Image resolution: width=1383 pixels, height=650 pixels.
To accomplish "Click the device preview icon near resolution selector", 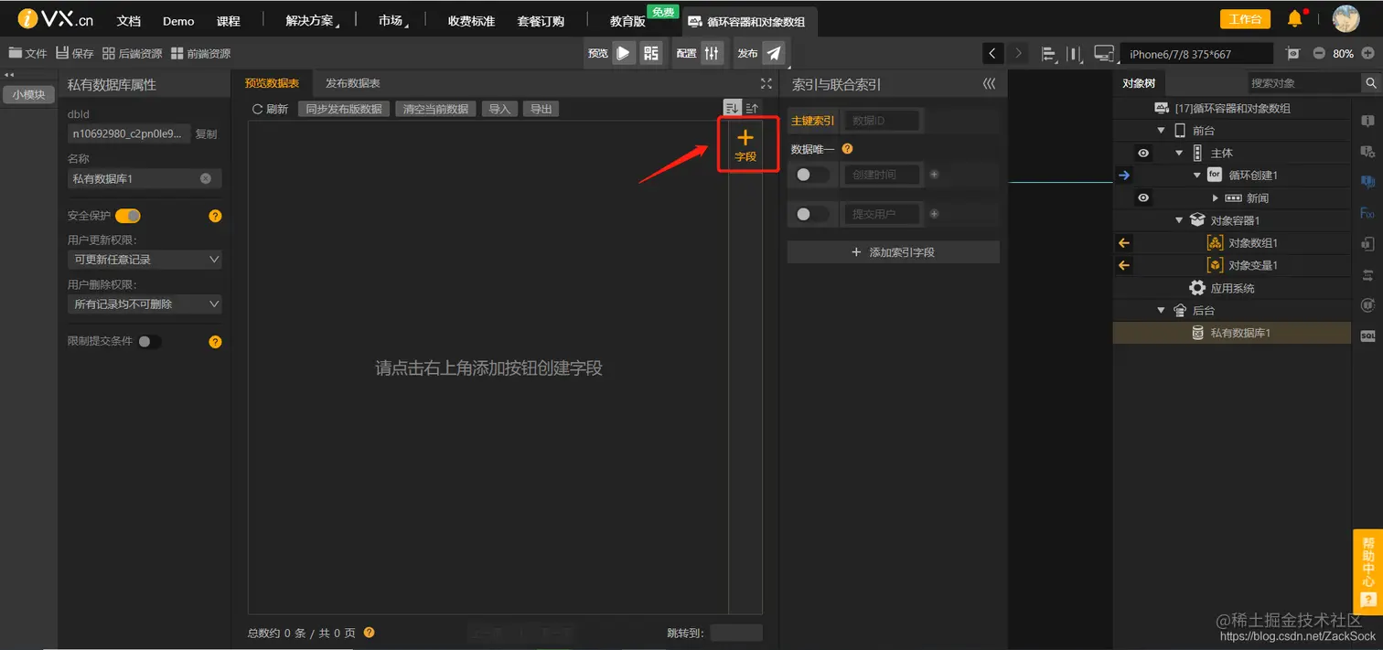I will coord(1103,53).
